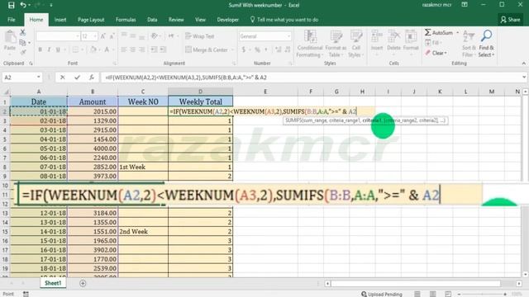Image resolution: width=529 pixels, height=297 pixels.
Task: Click the Save icon in title bar
Action: [11, 5]
